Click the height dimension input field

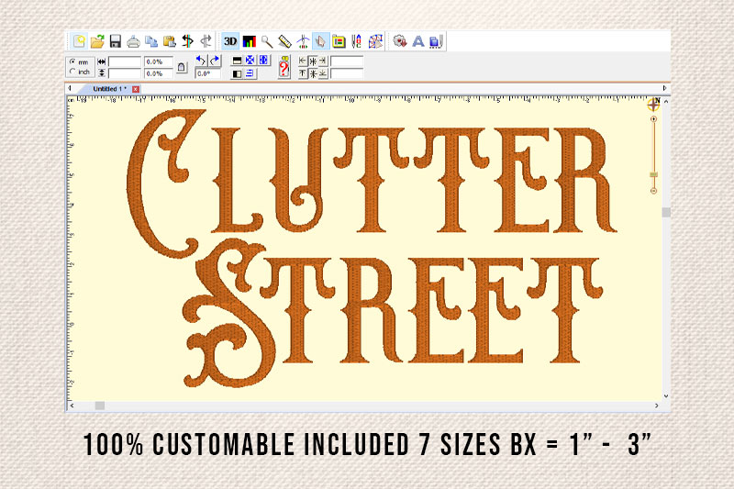125,73
